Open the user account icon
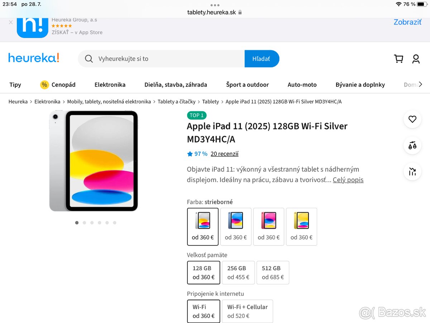Viewport: 430px width, 323px height. coord(416,59)
